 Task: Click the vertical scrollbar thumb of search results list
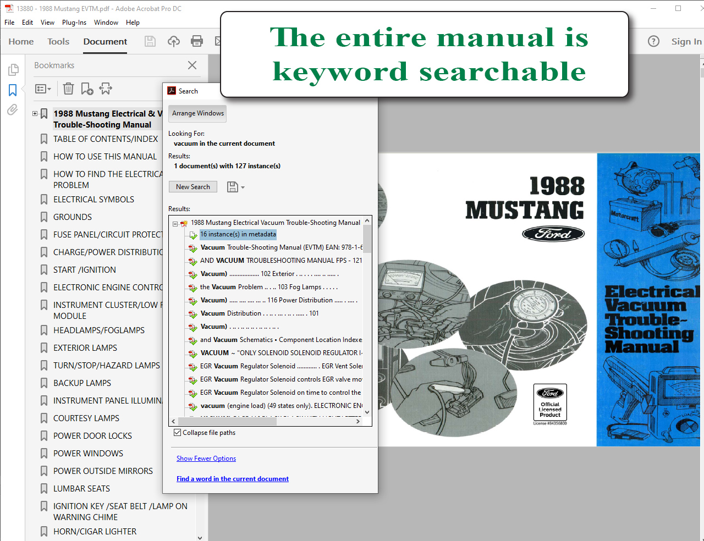367,238
